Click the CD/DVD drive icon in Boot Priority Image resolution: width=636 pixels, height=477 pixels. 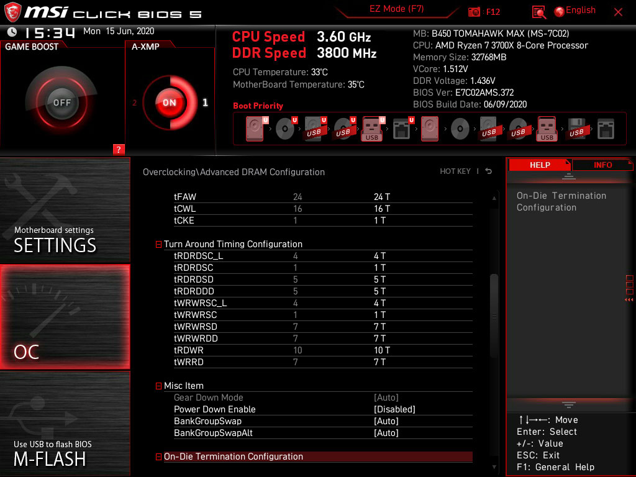tap(285, 129)
